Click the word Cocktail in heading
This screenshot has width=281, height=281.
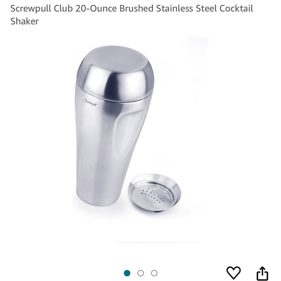[236, 8]
